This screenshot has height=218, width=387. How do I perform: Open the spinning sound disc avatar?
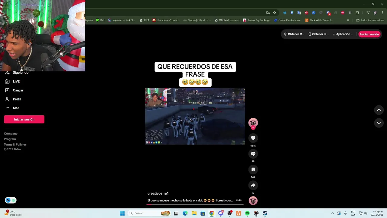tap(253, 200)
